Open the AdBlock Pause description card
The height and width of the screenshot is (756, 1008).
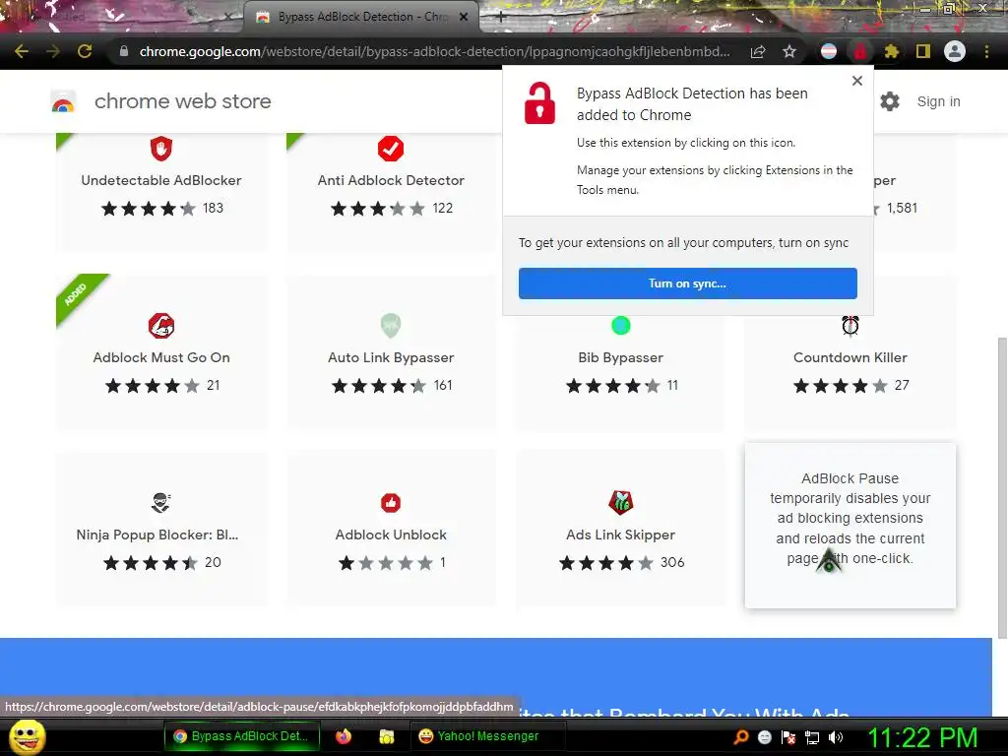tap(850, 526)
